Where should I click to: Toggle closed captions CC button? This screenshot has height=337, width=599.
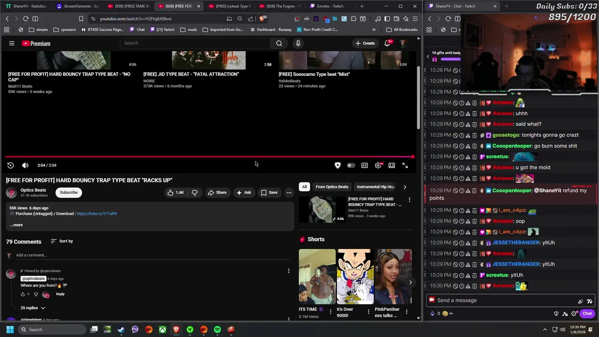pos(365,165)
